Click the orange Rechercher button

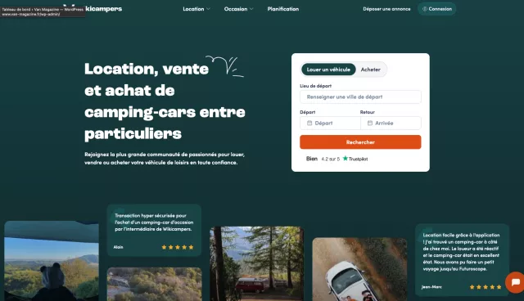click(360, 142)
